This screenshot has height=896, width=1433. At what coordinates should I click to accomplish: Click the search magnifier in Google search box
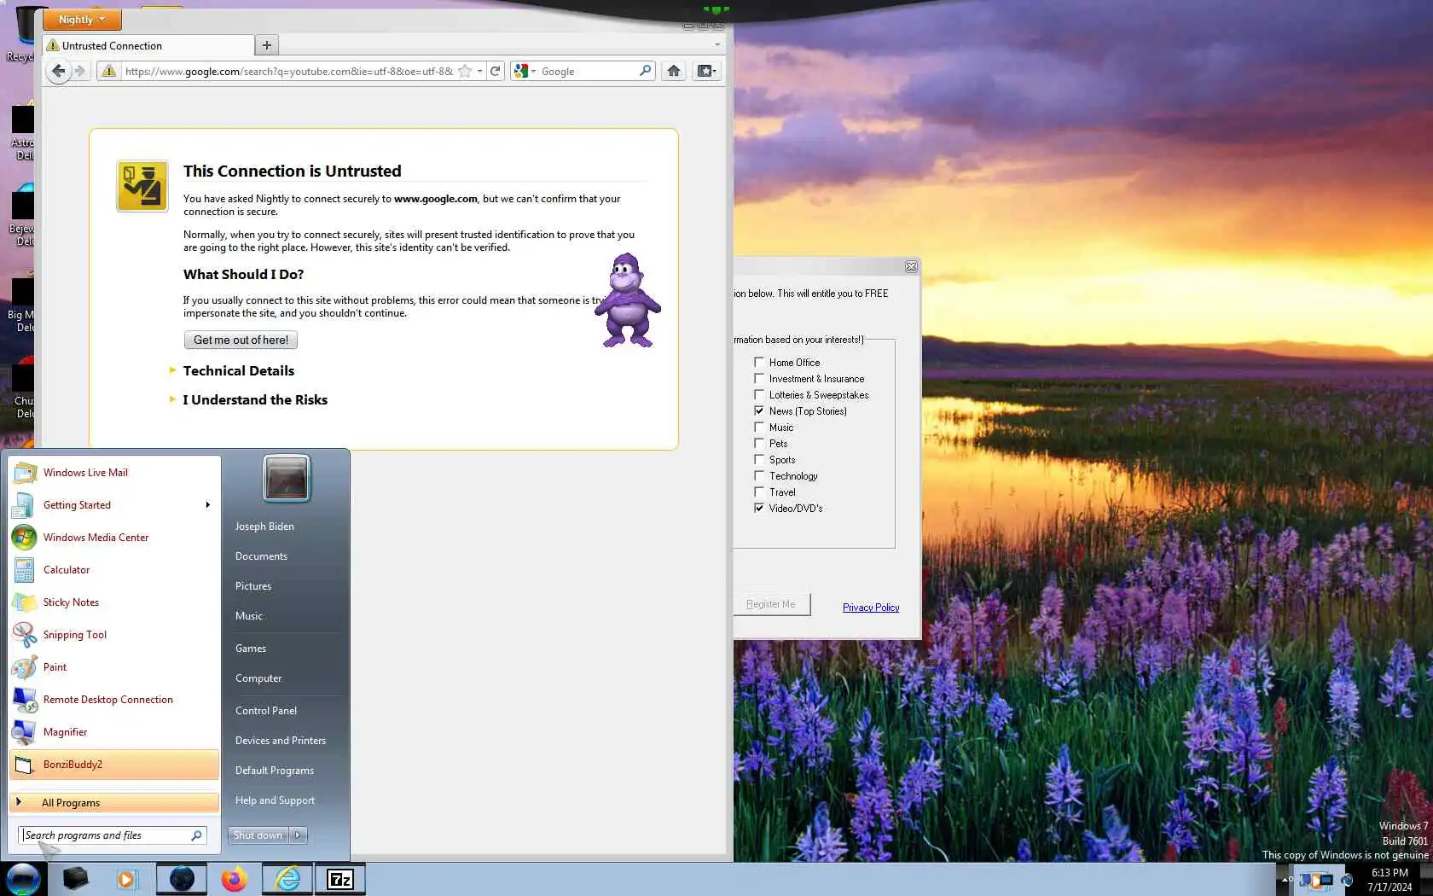click(x=646, y=71)
